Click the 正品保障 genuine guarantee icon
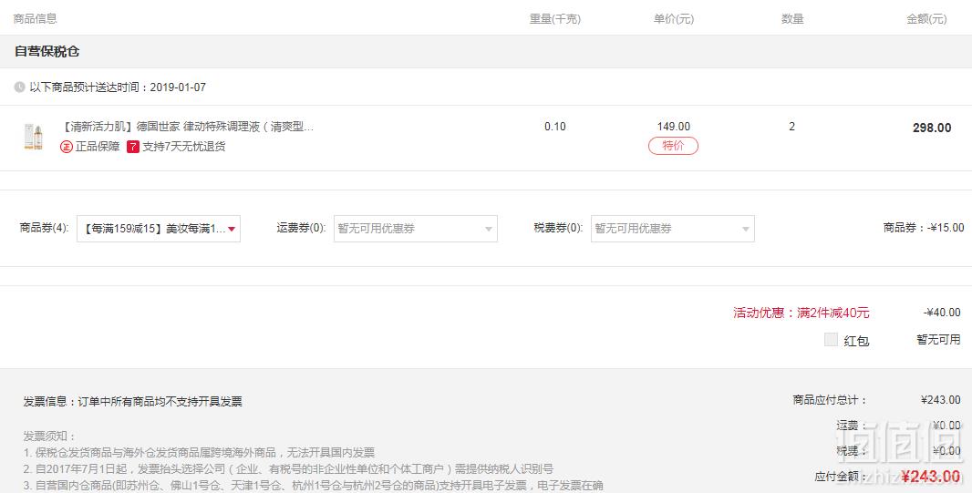This screenshot has height=493, width=972. pos(67,147)
